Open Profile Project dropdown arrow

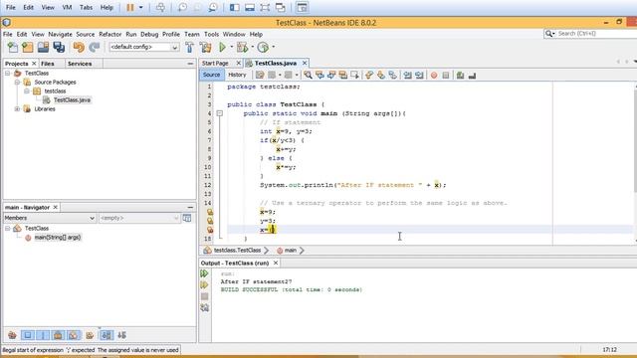pyautogui.click(x=273, y=47)
